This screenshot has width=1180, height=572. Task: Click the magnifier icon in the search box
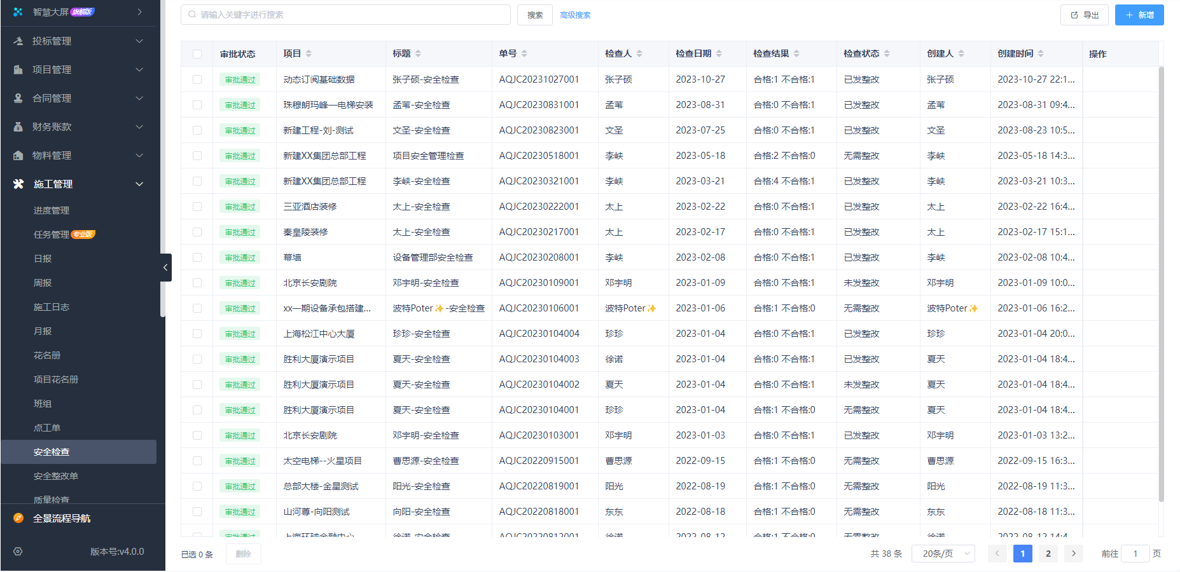(x=192, y=14)
